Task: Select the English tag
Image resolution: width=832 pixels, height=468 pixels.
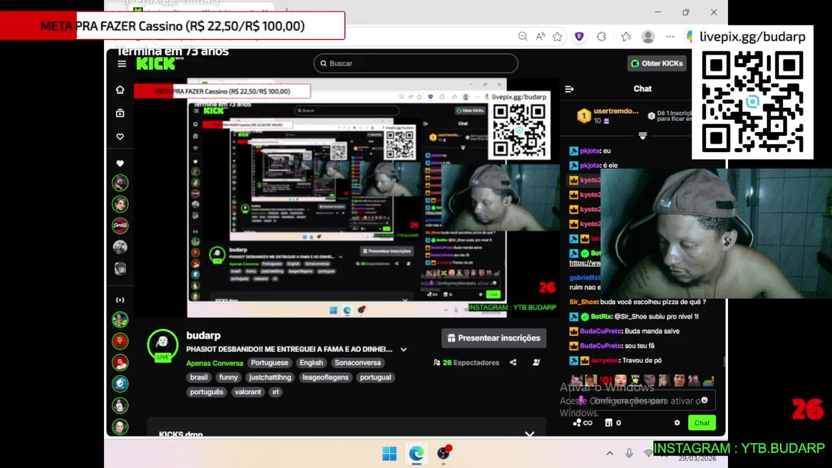Action: pos(311,363)
